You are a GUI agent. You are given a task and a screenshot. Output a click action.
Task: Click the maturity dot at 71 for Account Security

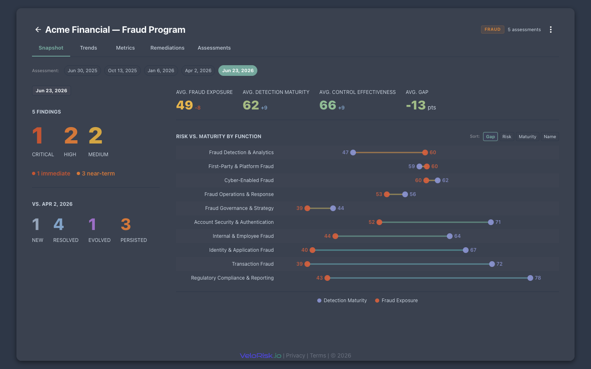pyautogui.click(x=491, y=222)
